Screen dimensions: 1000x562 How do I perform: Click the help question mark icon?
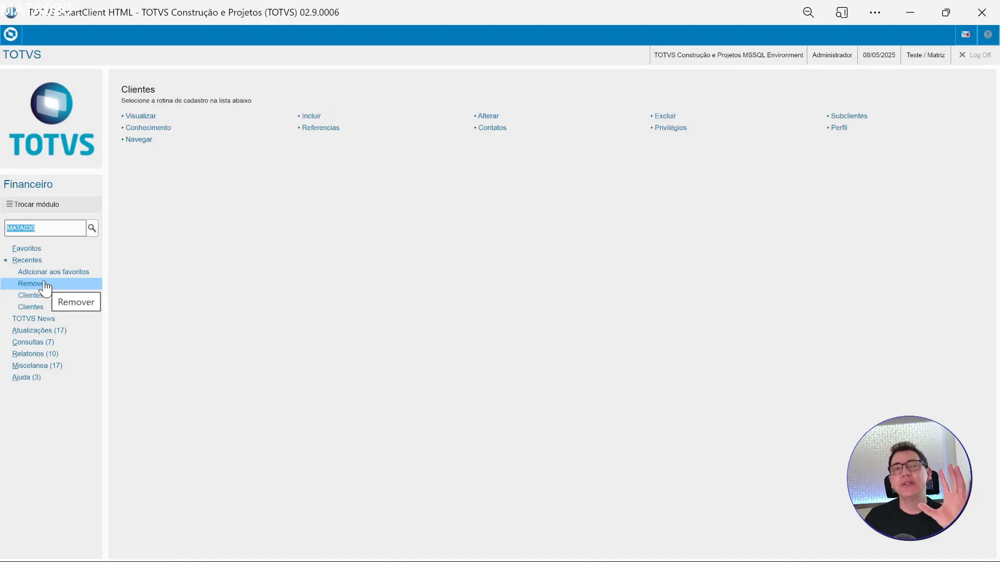pos(988,34)
